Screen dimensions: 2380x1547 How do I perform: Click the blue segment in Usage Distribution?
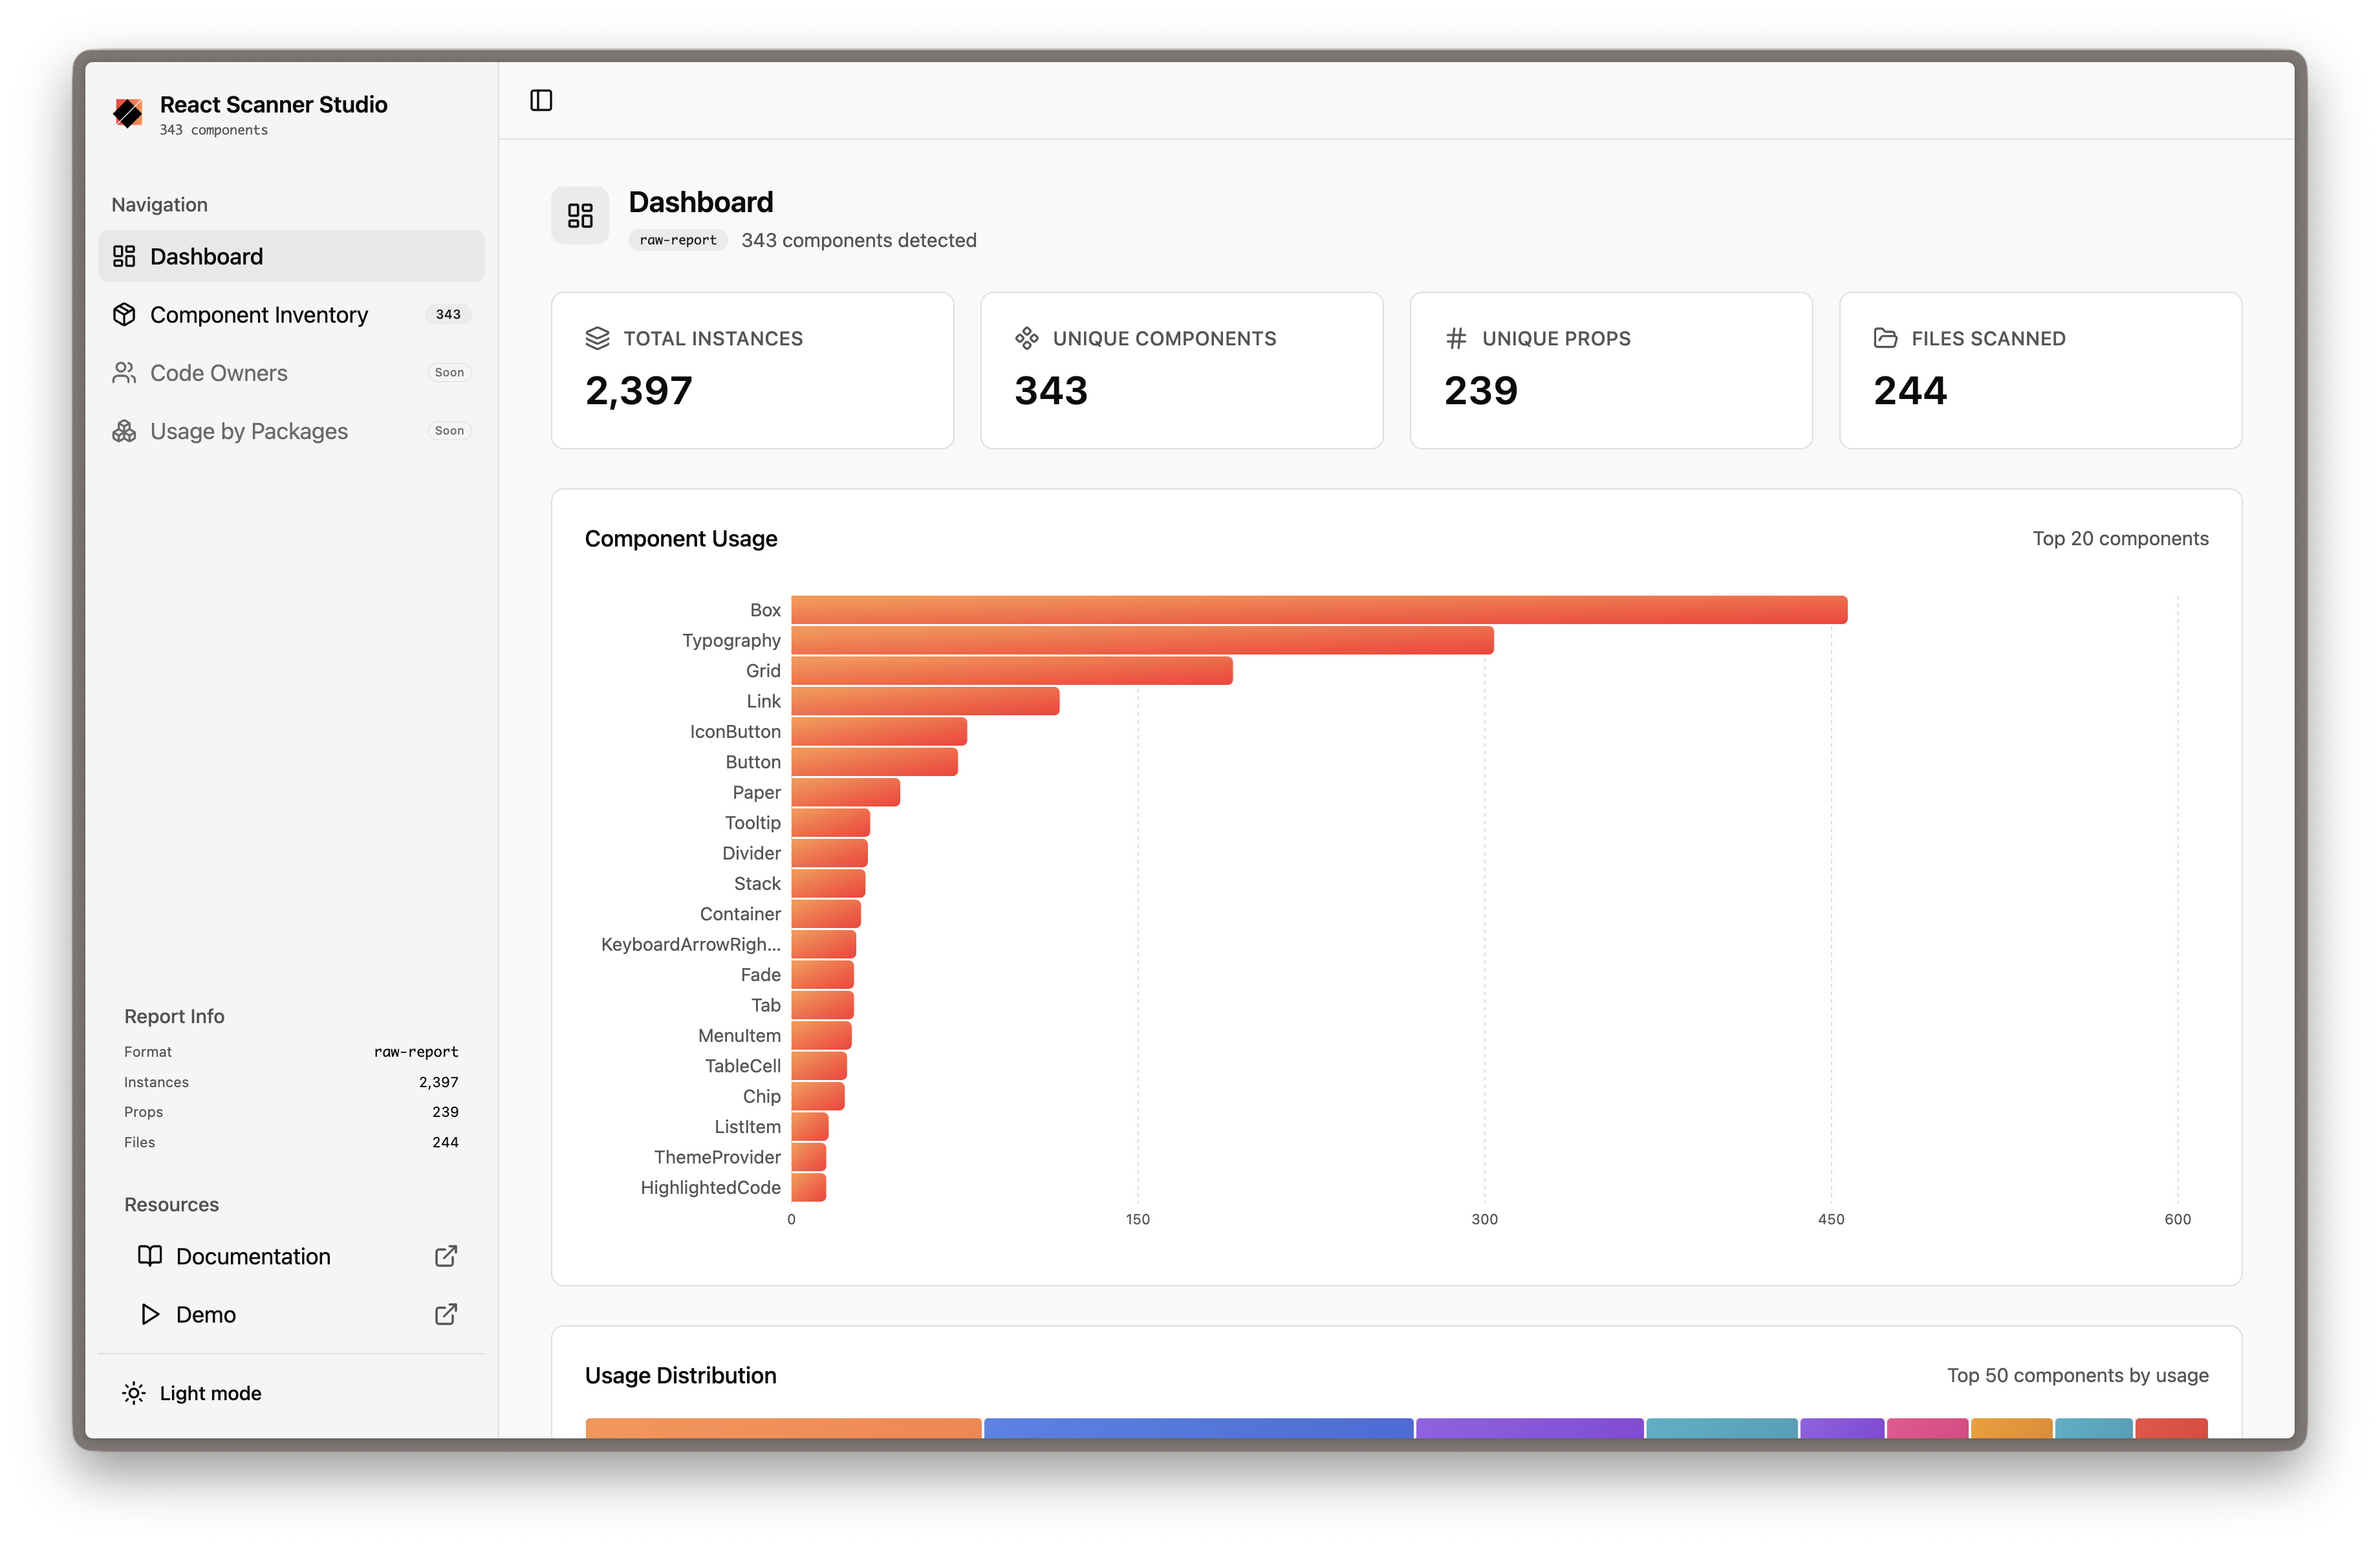coord(1198,1427)
